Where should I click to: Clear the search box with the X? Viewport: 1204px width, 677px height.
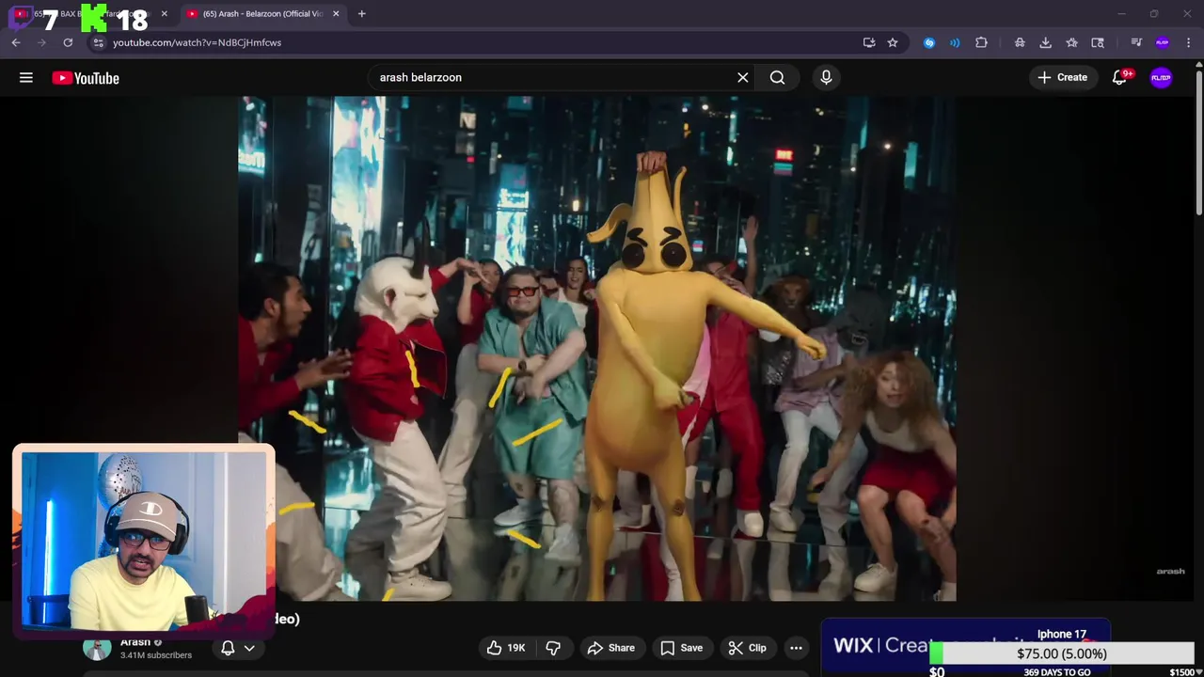(743, 77)
